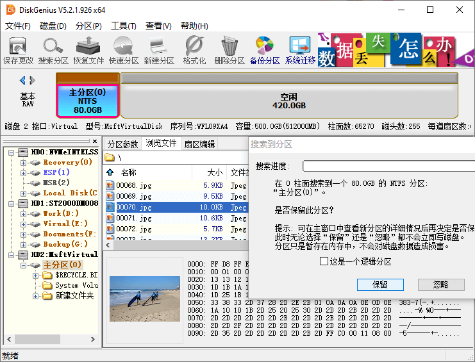Click the 删除分区 (Delete Partition) trash icon

[229, 50]
